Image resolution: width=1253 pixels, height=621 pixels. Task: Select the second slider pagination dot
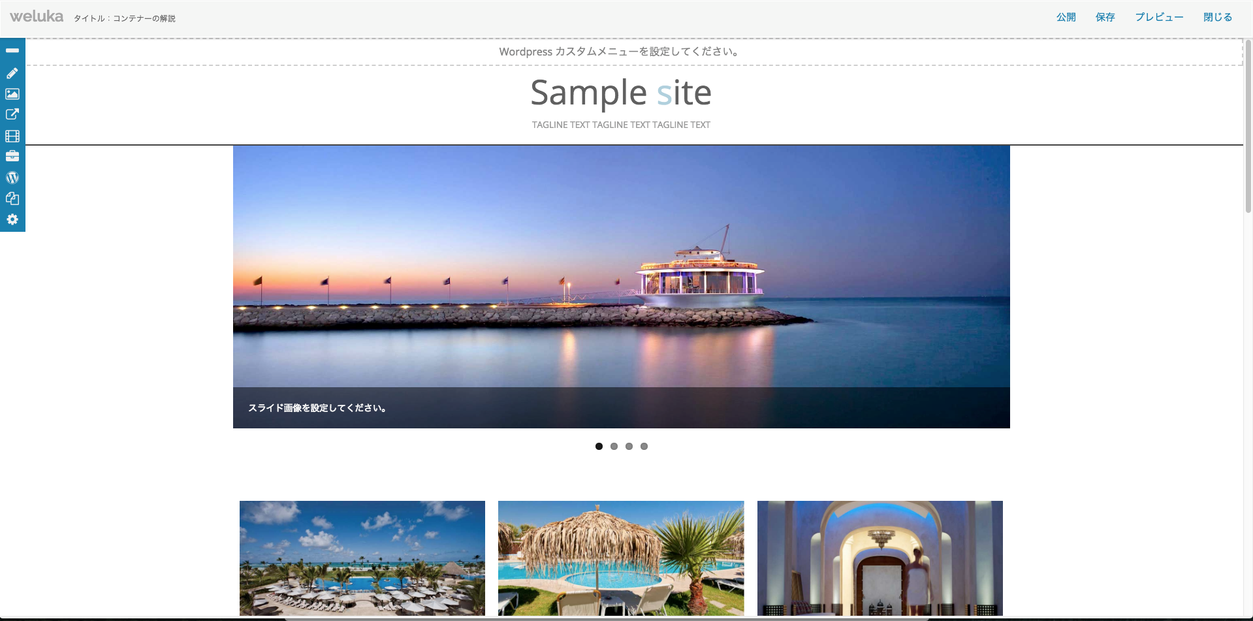(x=614, y=447)
